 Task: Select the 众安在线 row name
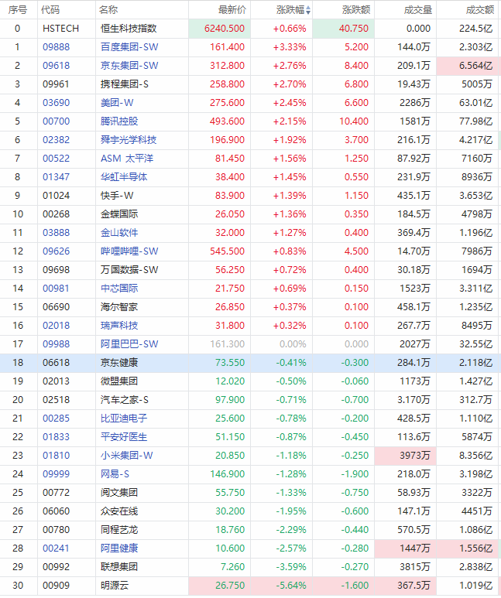119,511
